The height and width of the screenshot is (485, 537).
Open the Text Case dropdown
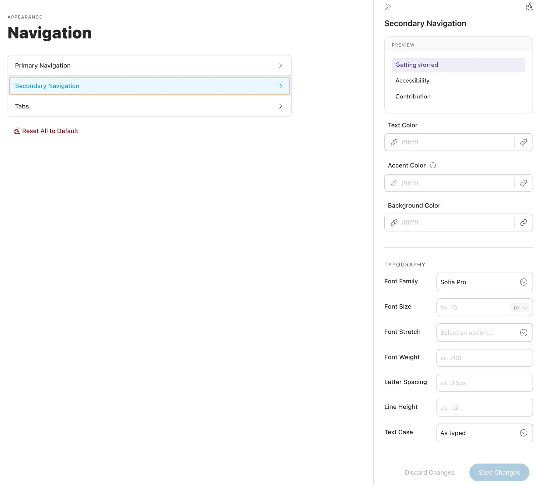tap(484, 433)
